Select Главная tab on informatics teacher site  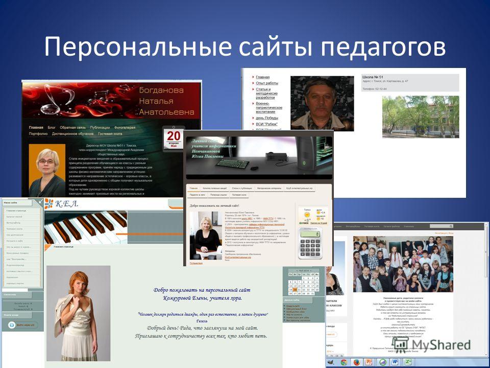pyautogui.click(x=194, y=189)
